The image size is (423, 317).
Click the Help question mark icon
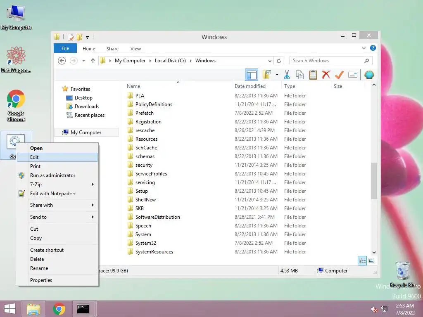373,48
